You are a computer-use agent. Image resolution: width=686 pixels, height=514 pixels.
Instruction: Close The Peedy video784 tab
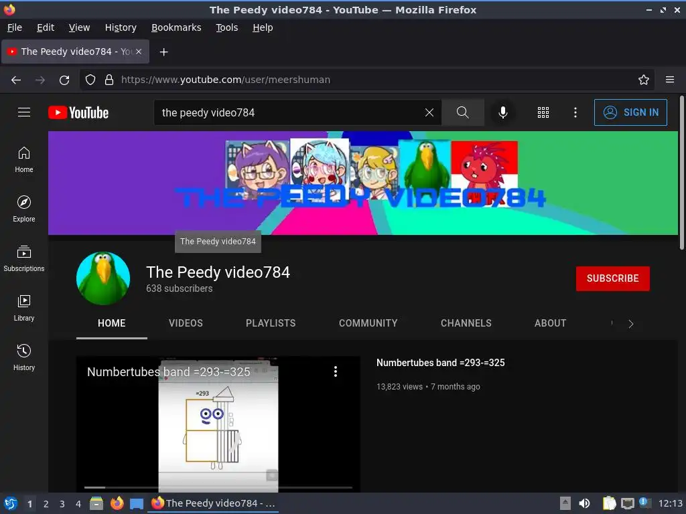coord(139,52)
